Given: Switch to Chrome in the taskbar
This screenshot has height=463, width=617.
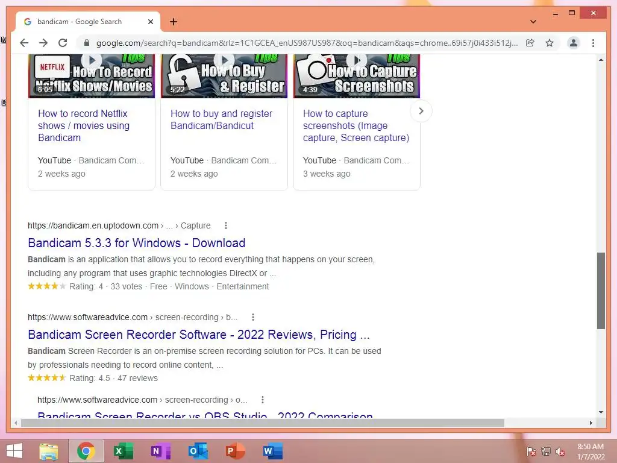Looking at the screenshot, I should tap(86, 451).
